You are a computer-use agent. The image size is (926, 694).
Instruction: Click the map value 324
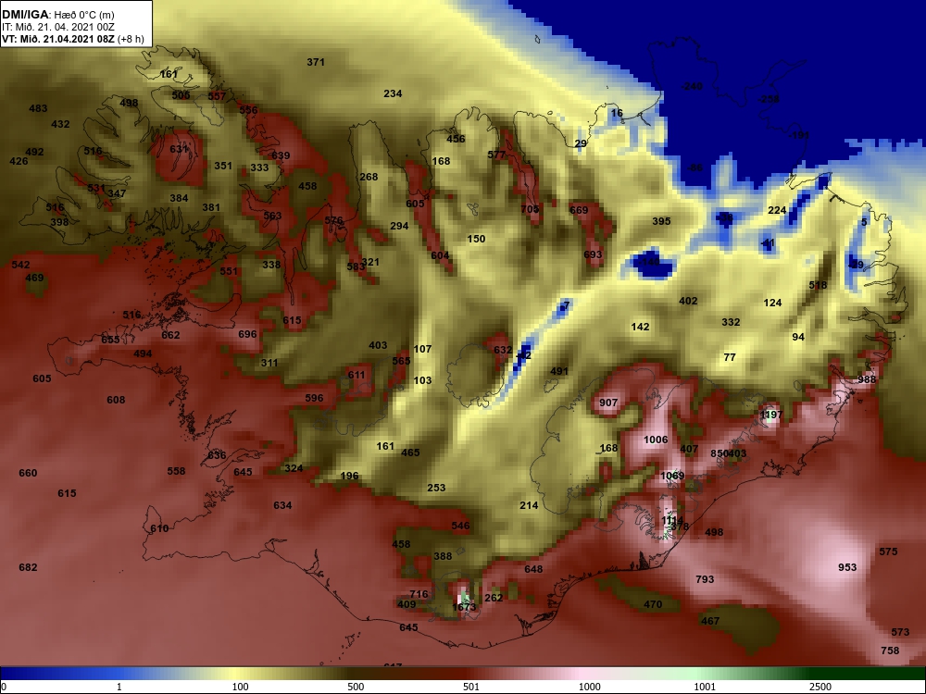pos(294,468)
